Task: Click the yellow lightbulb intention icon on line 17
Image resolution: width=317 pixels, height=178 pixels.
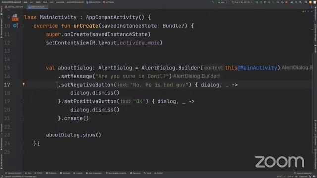Action: pyautogui.click(x=23, y=84)
